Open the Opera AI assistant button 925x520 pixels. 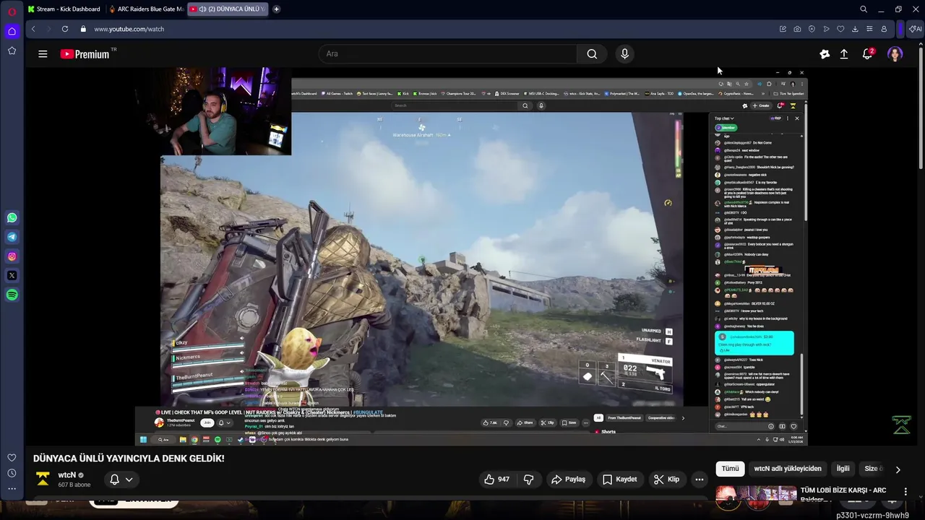(x=915, y=29)
